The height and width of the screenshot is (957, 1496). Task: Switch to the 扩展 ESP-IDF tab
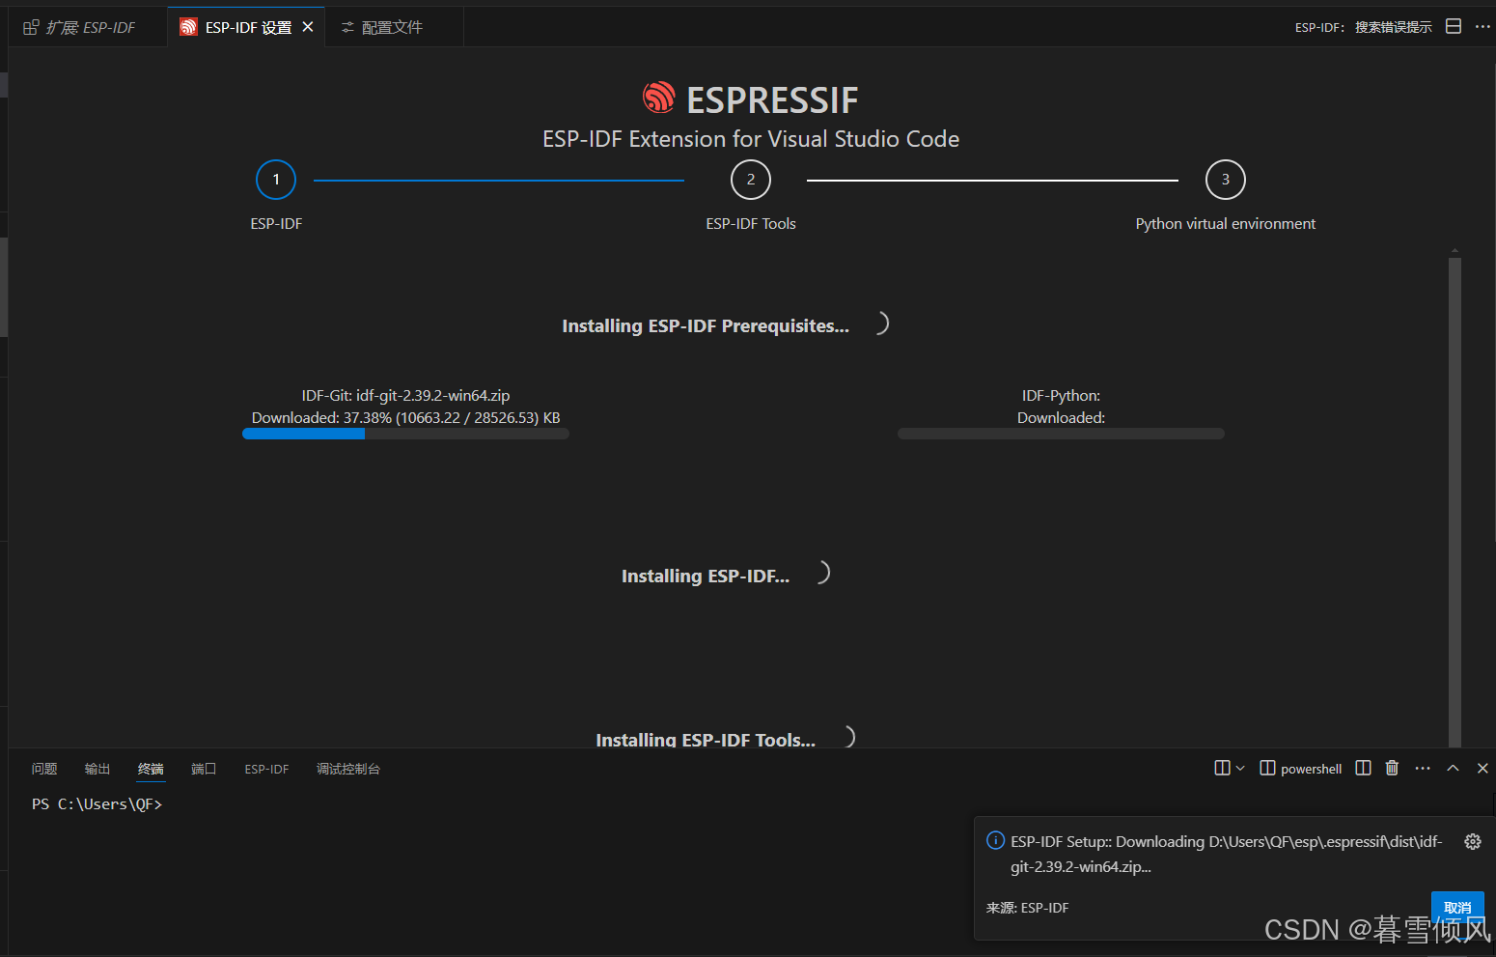pos(88,27)
